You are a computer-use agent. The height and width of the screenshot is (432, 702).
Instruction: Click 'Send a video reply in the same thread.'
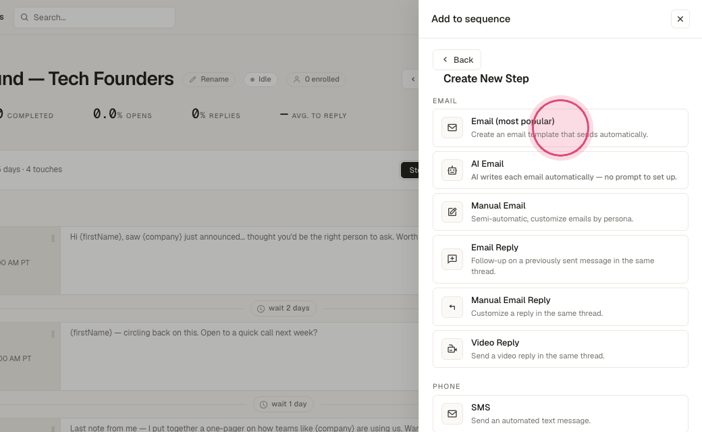click(538, 356)
